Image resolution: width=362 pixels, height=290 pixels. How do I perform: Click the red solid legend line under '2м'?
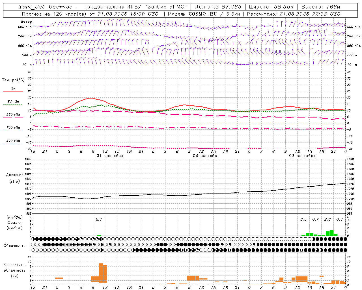tap(13, 92)
